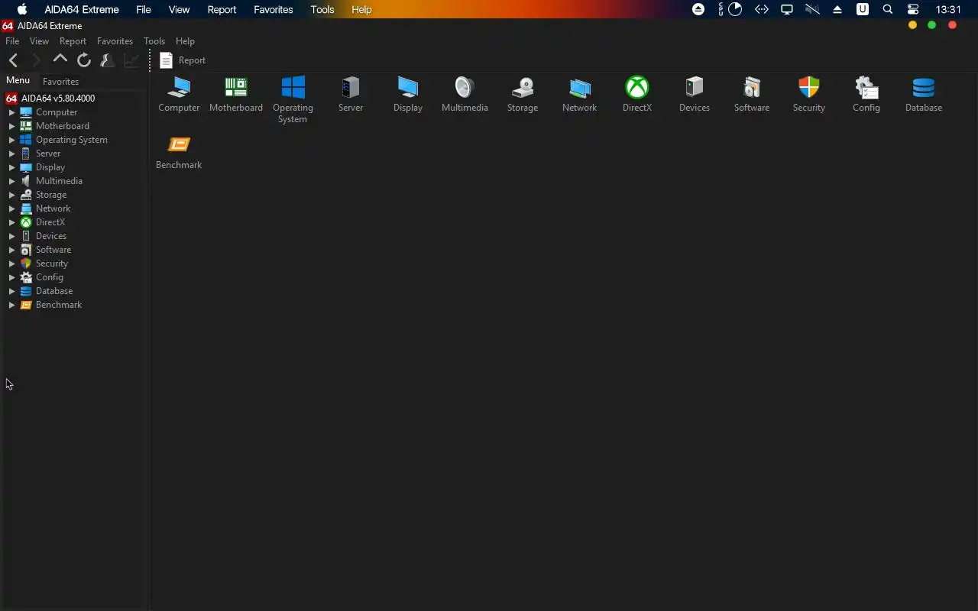The width and height of the screenshot is (978, 611).
Task: Expand the Operating System tree node arrow
Action: click(x=11, y=140)
